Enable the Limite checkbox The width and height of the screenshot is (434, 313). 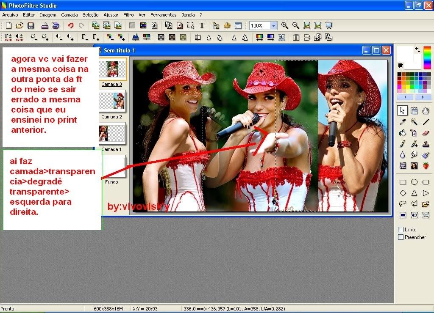pos(401,230)
